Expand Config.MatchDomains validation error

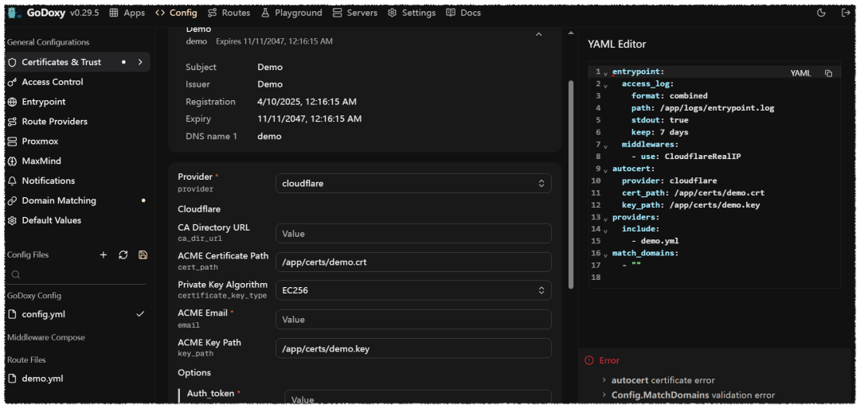(688, 394)
